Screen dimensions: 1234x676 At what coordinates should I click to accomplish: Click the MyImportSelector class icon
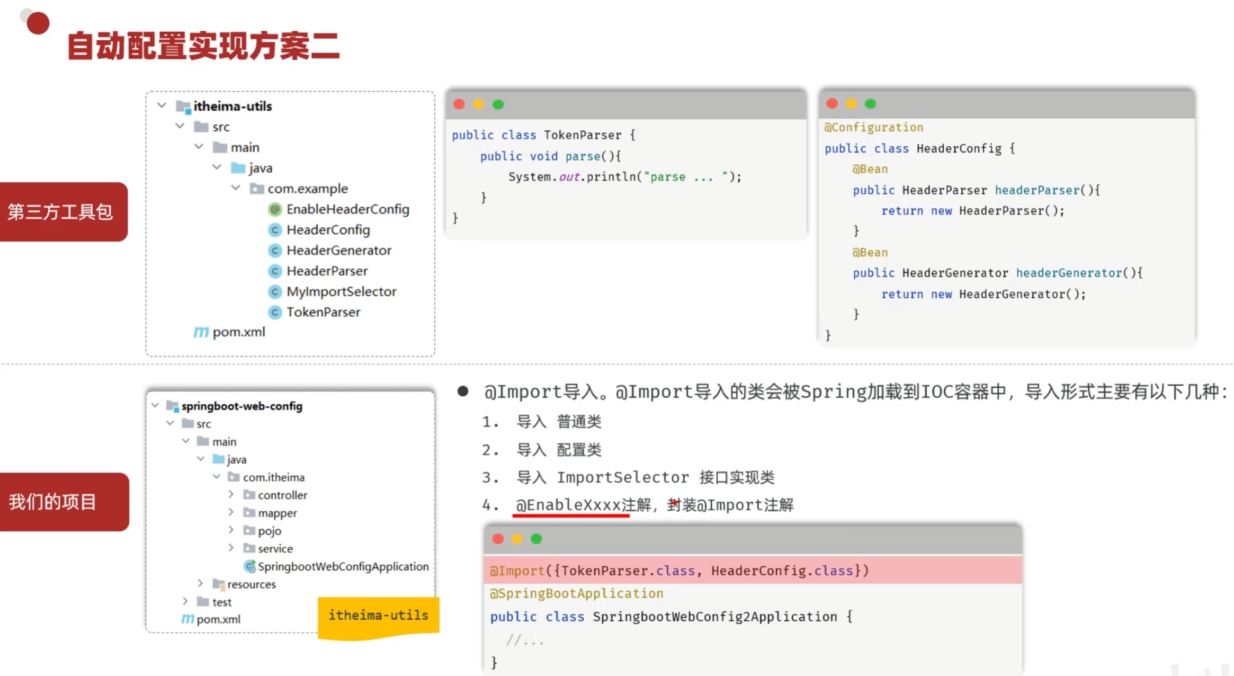274,292
